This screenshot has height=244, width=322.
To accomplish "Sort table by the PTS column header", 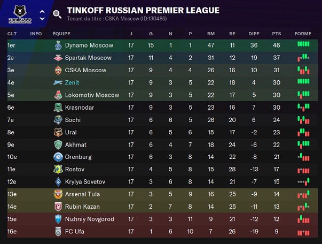I will tap(276, 34).
